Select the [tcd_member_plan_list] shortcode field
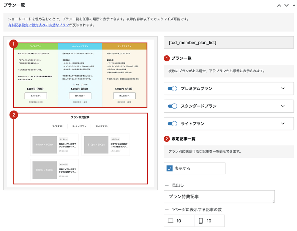This screenshot has height=231, width=297. coord(229,43)
